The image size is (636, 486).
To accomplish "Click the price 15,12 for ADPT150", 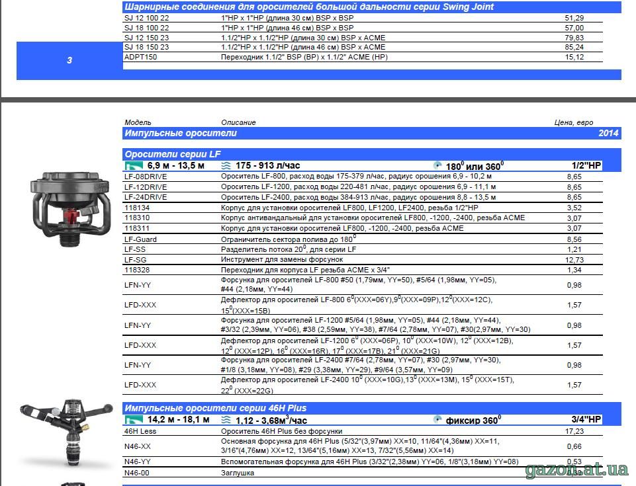I will click(574, 57).
